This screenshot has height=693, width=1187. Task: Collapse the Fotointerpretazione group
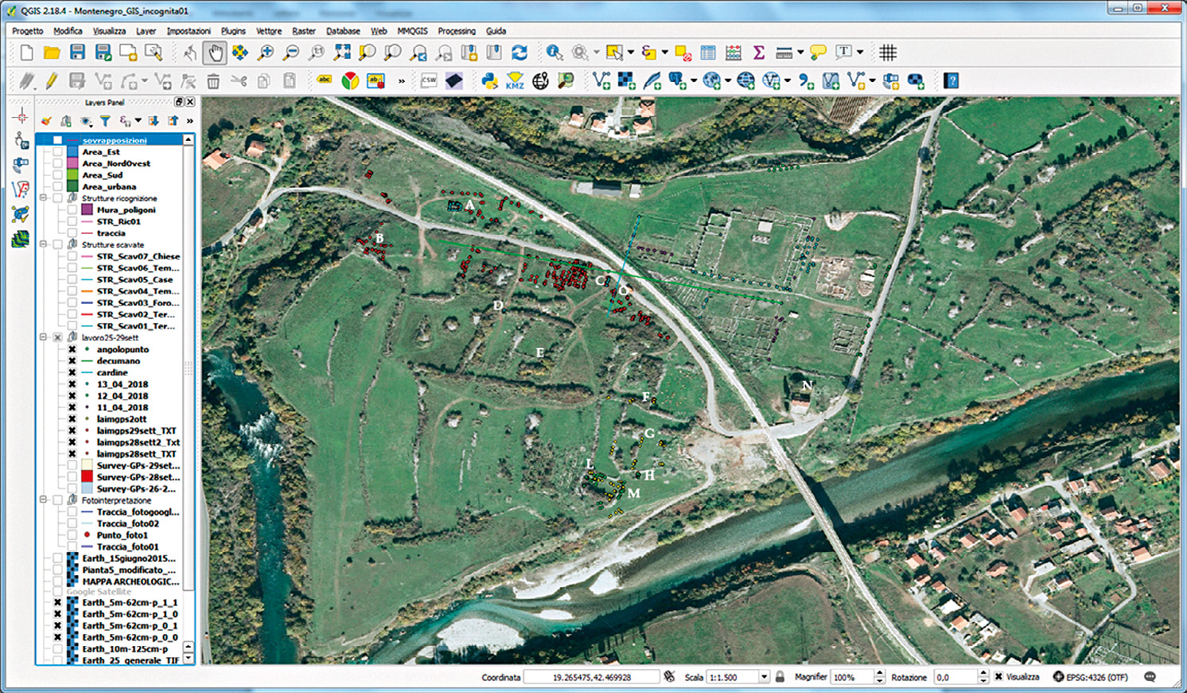click(44, 500)
